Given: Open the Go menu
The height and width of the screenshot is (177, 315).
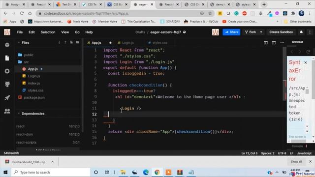Looking at the screenshot, I should pos(77,32).
